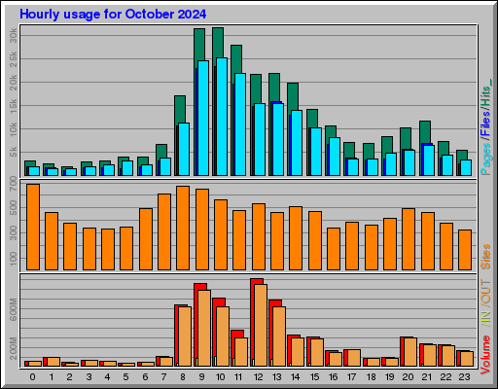This screenshot has height=389, width=498.
Task: Click the hour 23 axis label
Action: point(464,377)
